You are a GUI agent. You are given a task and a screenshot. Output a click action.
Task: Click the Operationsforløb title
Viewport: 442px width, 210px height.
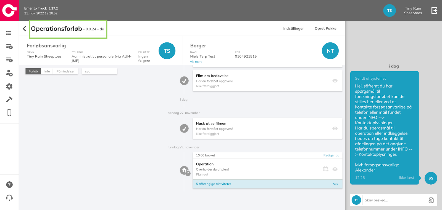[x=56, y=29]
